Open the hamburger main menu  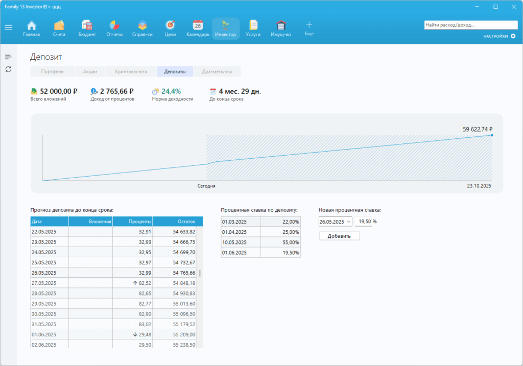[9, 28]
